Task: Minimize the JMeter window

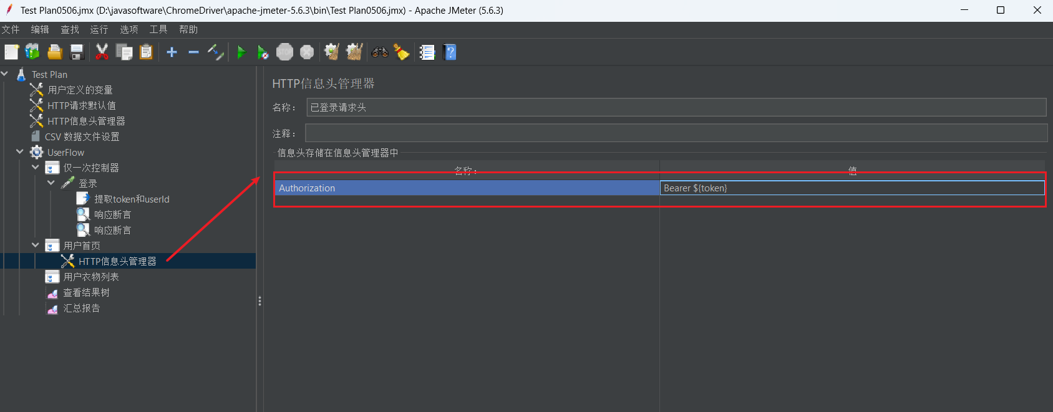Action: 964,10
